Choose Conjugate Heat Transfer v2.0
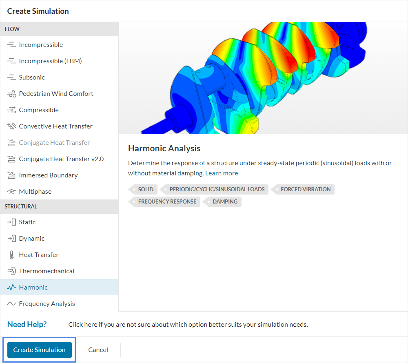 (61, 159)
